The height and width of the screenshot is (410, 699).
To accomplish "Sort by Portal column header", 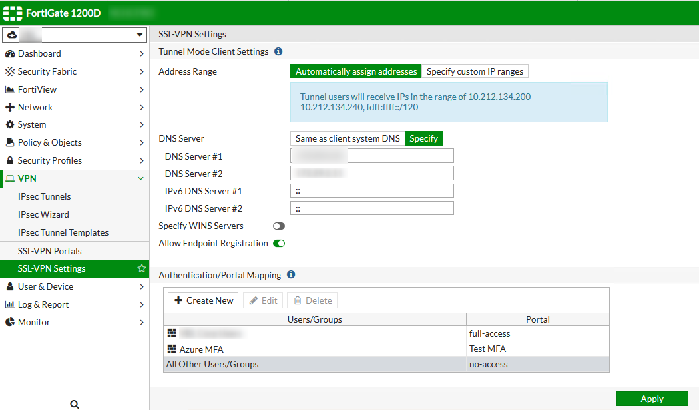I will (538, 319).
